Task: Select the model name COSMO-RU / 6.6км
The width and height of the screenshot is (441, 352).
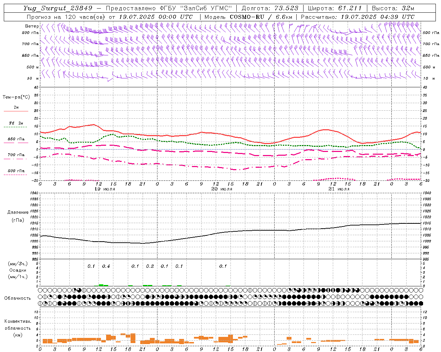Action: point(261,16)
